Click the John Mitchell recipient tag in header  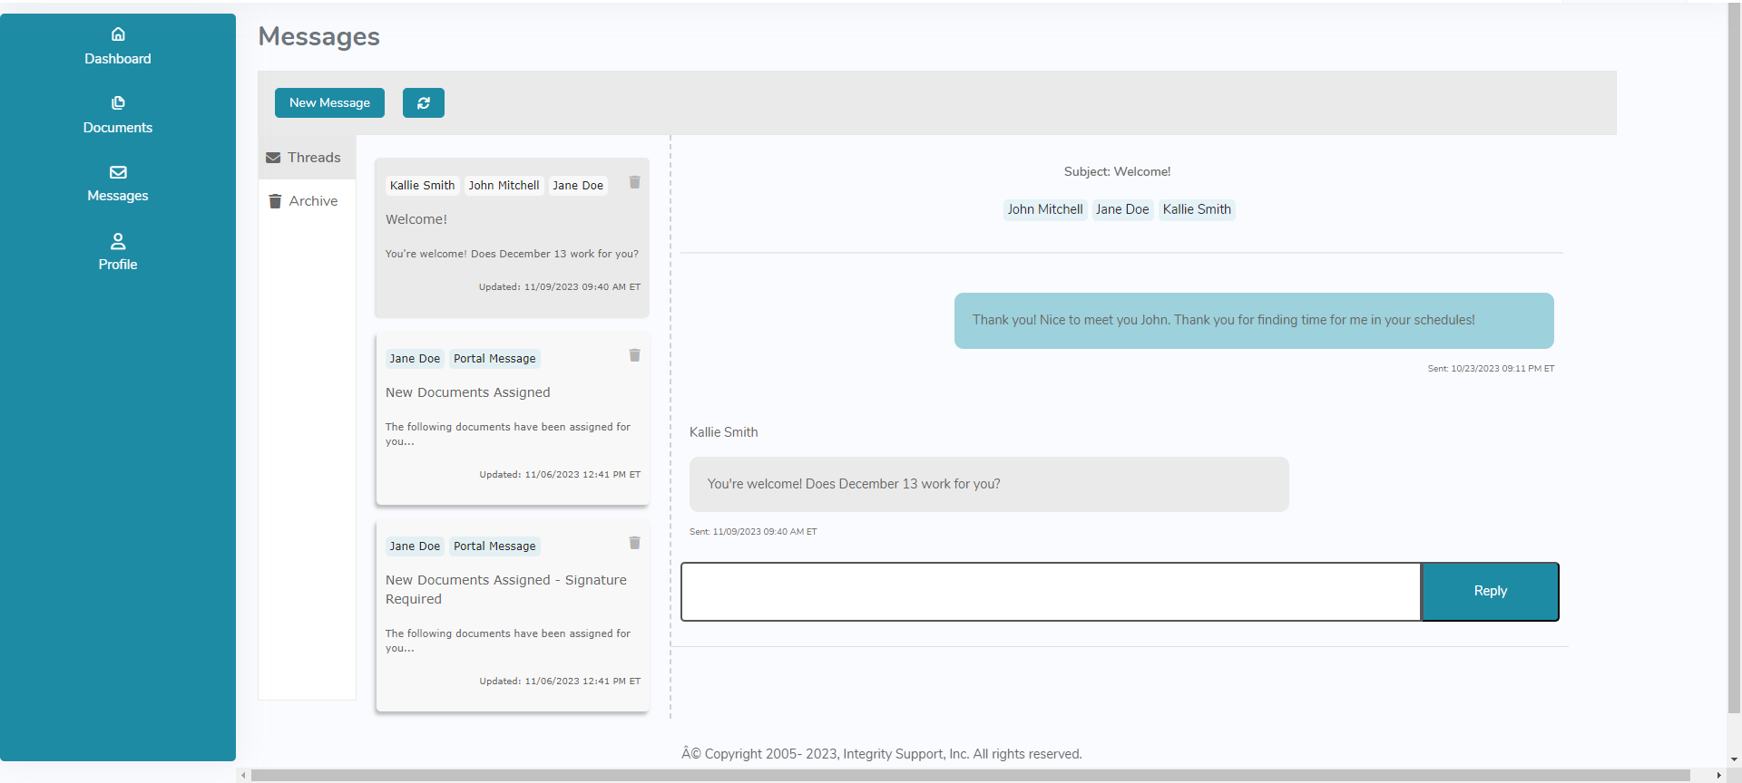click(x=1044, y=209)
